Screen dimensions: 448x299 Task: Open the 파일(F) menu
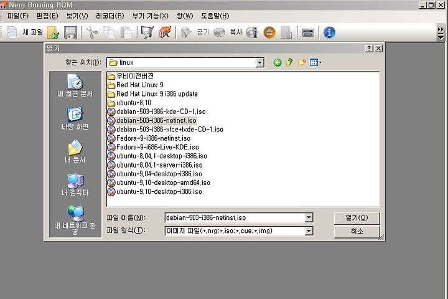click(x=17, y=16)
